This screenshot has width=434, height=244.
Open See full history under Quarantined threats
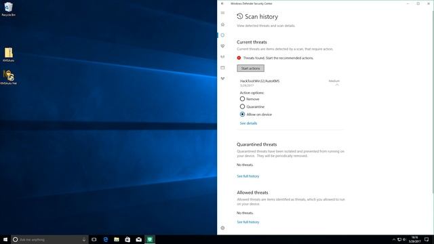click(x=248, y=176)
